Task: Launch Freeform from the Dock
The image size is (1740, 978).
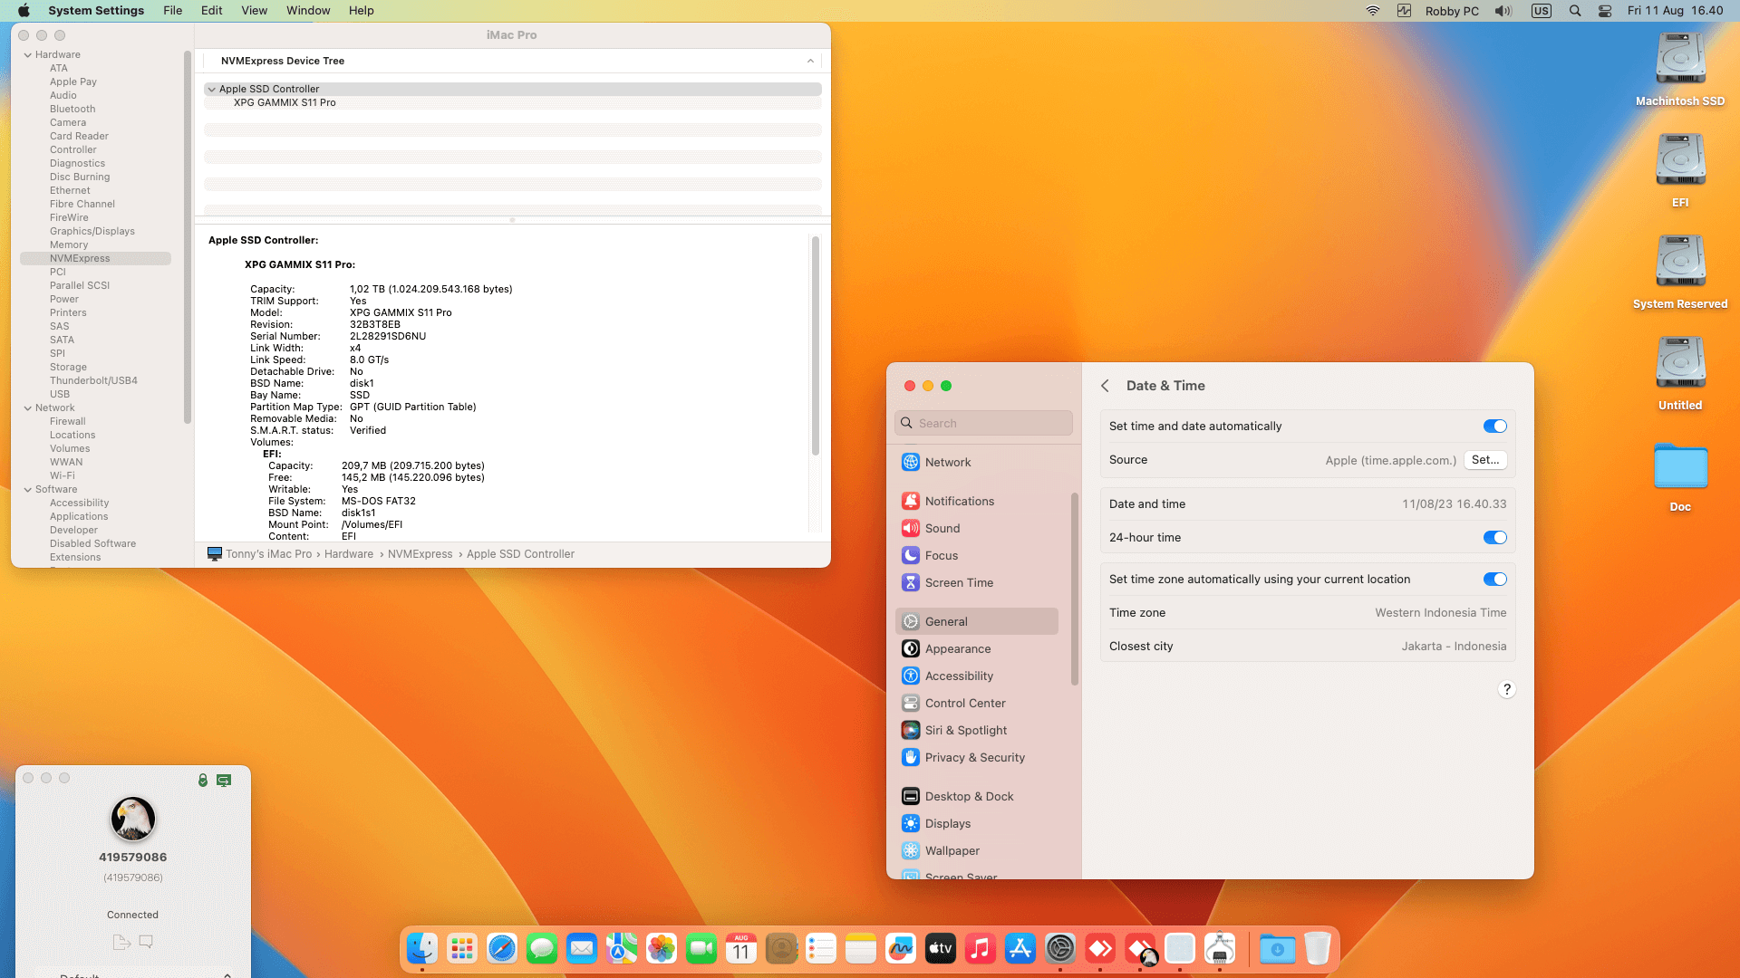Action: (x=901, y=948)
